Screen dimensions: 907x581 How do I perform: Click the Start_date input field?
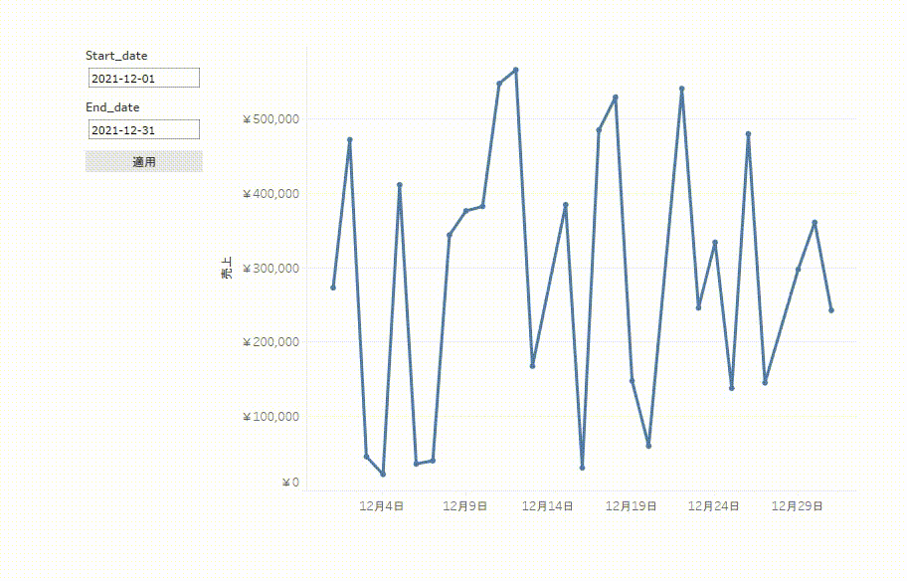144,79
